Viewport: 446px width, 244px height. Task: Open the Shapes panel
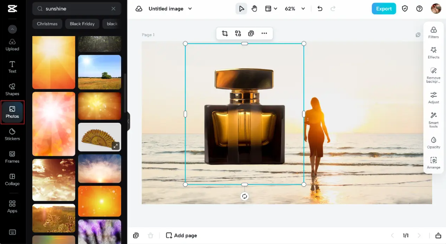click(12, 90)
